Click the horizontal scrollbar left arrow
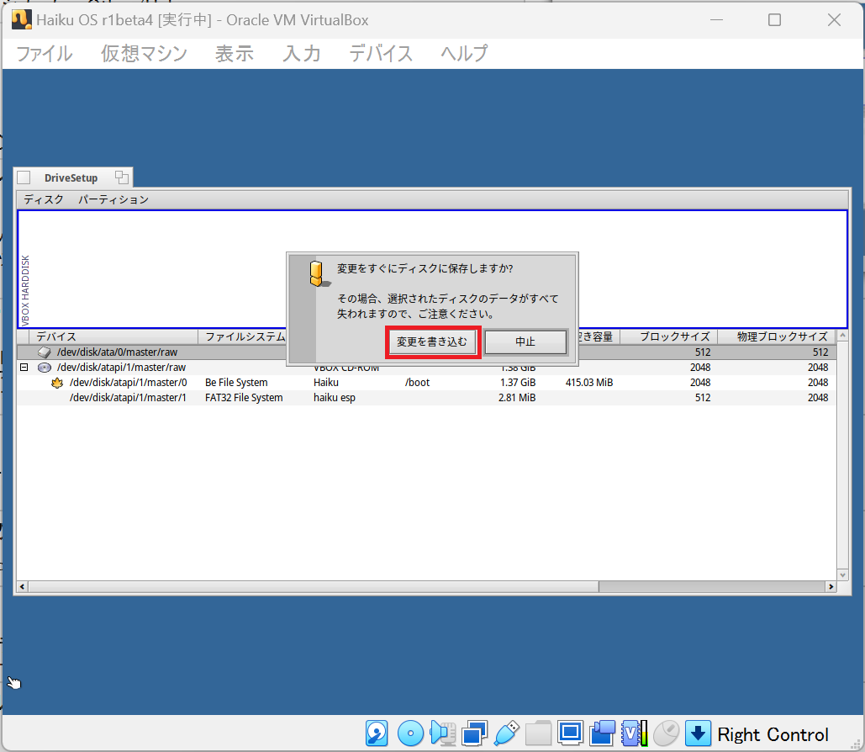This screenshot has width=865, height=752. coord(22,586)
